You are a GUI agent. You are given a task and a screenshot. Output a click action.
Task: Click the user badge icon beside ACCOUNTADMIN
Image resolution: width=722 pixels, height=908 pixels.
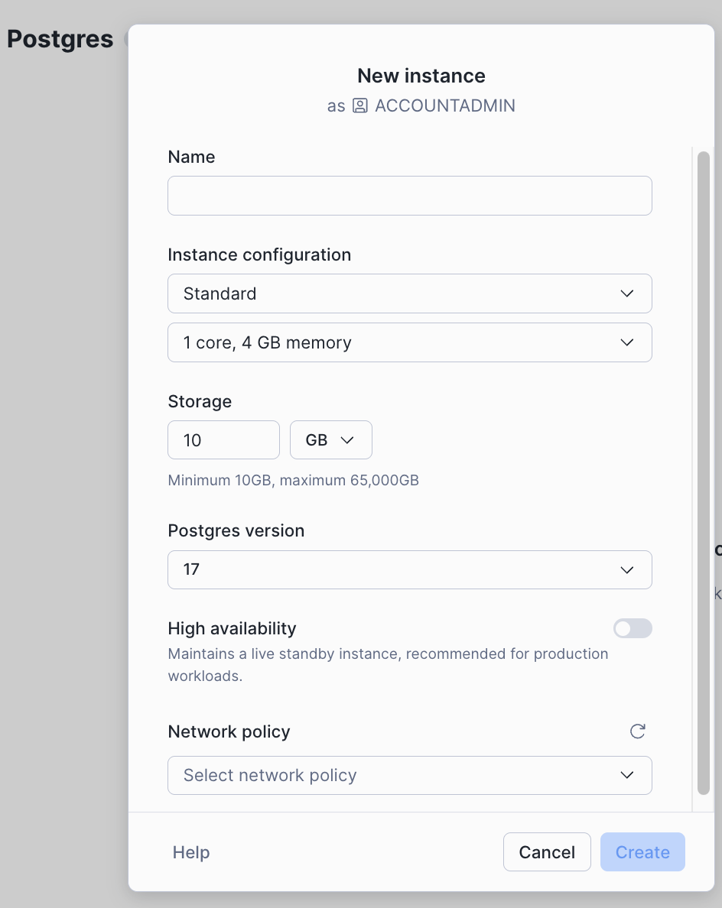pos(357,105)
